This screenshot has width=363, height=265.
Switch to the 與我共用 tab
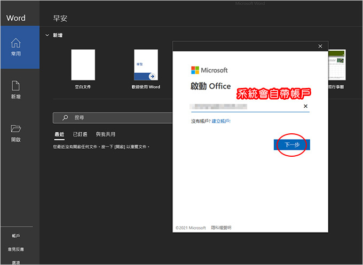(106, 134)
